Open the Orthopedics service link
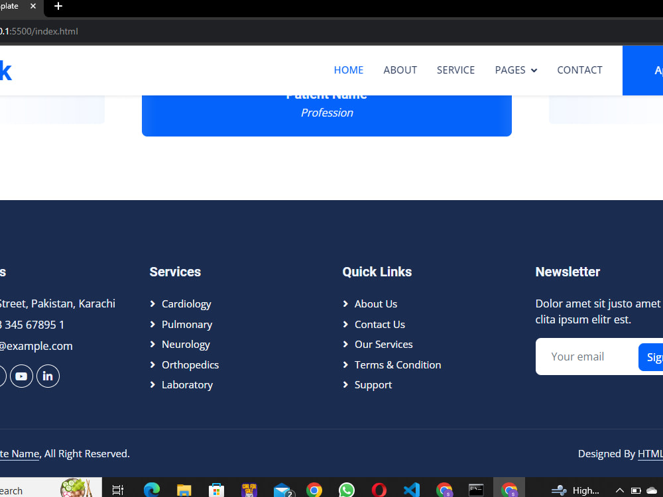The width and height of the screenshot is (663, 497). (190, 364)
